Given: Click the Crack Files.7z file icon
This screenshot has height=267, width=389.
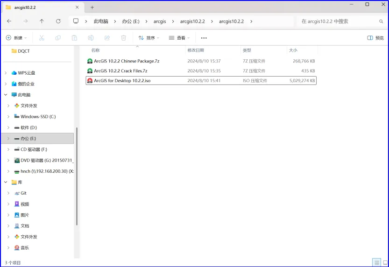Looking at the screenshot, I should (x=90, y=71).
